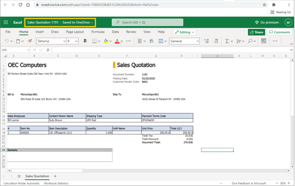Image resolution: width=295 pixels, height=186 pixels.
Task: Open Undo dropdown arrow
Action: click(11, 41)
